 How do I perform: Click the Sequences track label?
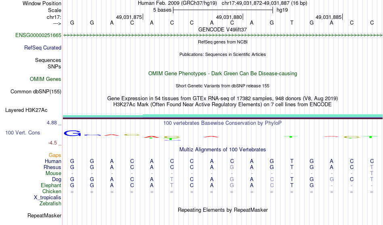click(x=48, y=60)
